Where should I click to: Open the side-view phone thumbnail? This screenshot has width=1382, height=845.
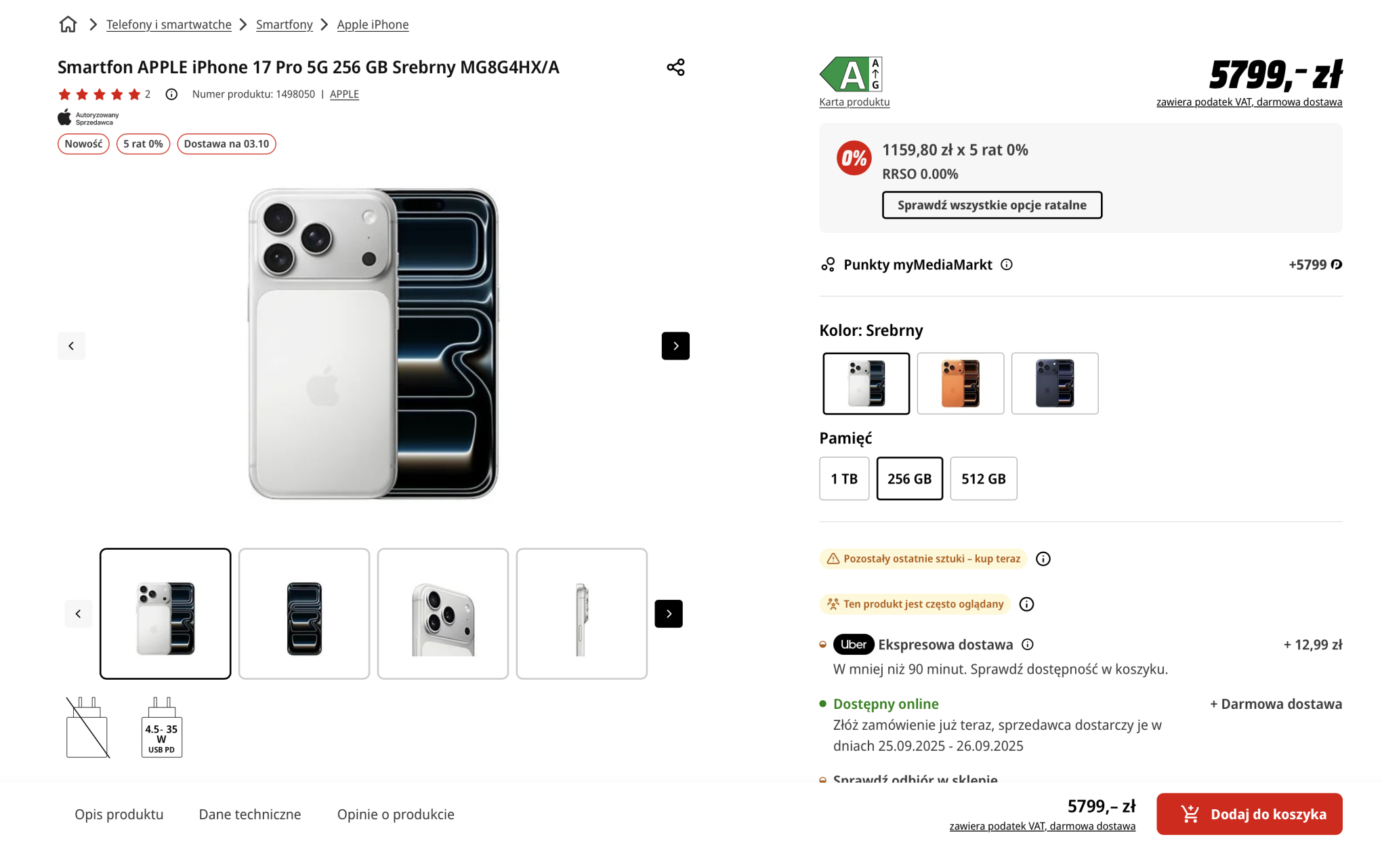click(581, 613)
